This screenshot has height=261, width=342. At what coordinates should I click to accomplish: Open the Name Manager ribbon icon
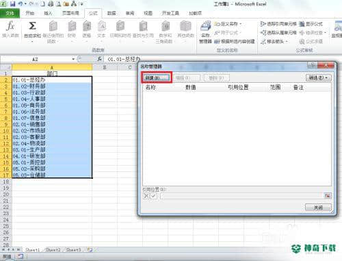coord(205,26)
